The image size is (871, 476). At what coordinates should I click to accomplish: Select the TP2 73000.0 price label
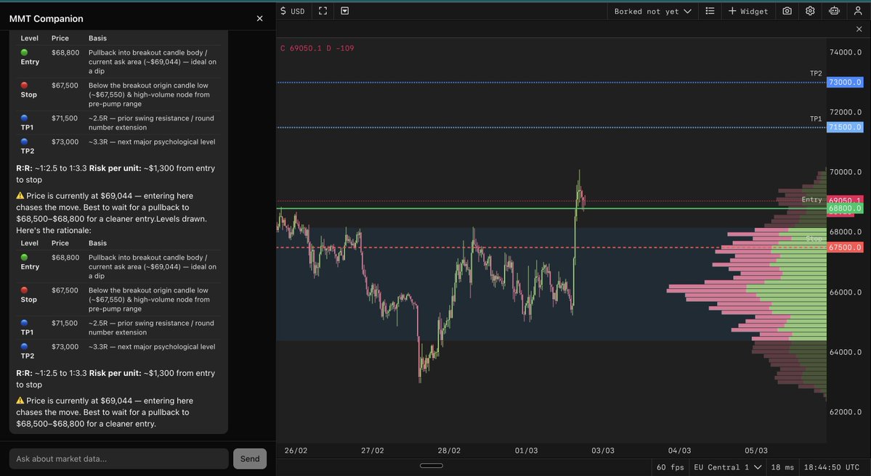[x=845, y=82]
